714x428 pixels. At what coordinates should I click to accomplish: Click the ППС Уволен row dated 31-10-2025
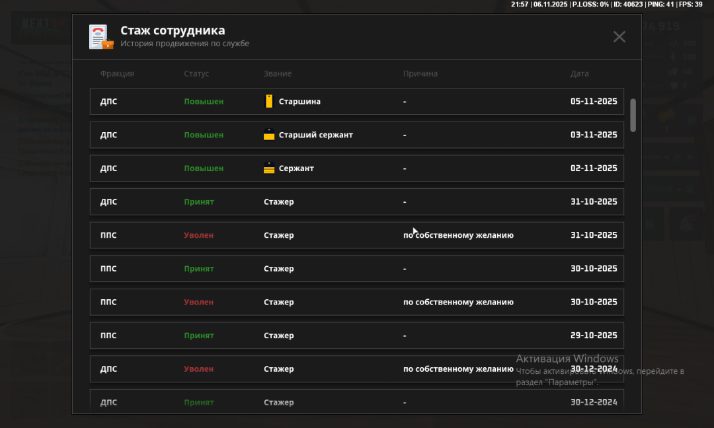pyautogui.click(x=356, y=235)
